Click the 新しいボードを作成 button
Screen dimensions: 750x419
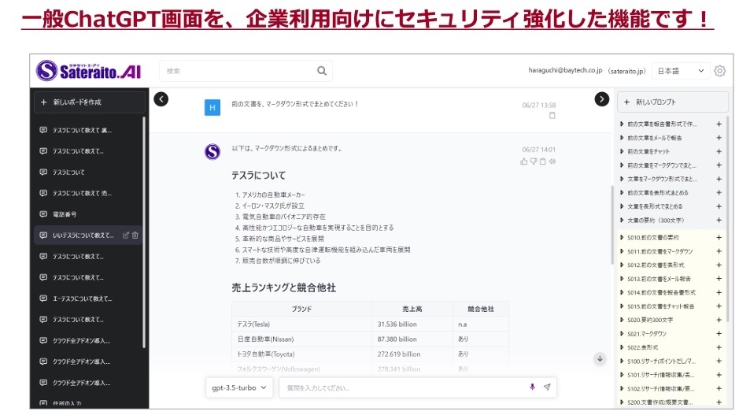tap(89, 102)
